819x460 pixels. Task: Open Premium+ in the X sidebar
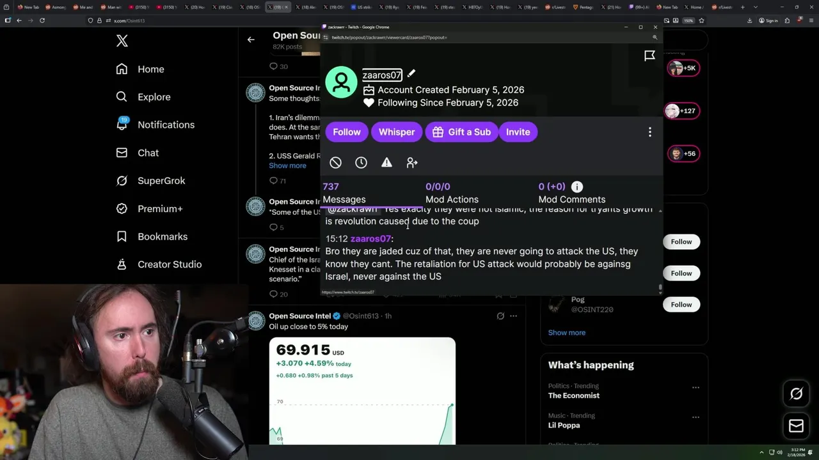pos(149,208)
